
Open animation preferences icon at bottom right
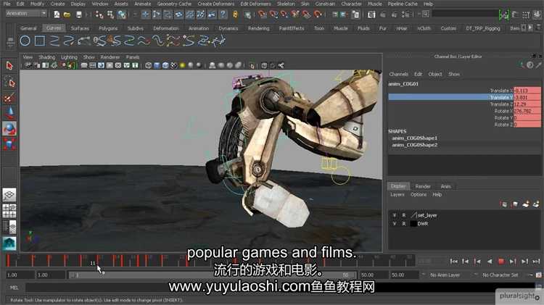(x=539, y=275)
